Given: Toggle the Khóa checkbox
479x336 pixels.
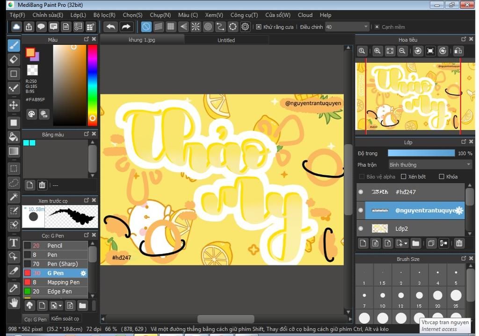Looking at the screenshot, I should pyautogui.click(x=441, y=176).
